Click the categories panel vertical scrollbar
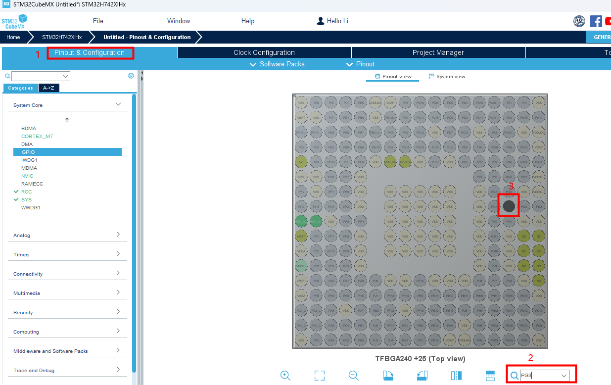The width and height of the screenshot is (611, 385). click(134, 233)
